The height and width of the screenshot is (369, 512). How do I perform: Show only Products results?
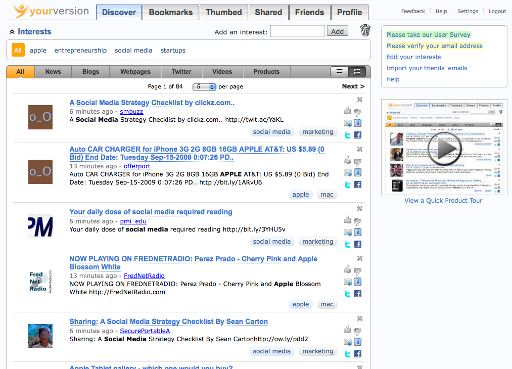point(266,72)
